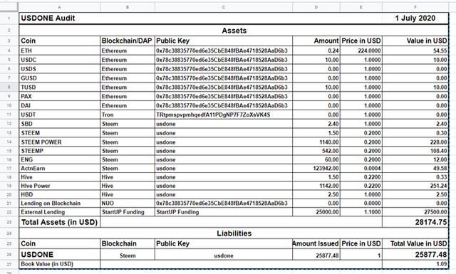Viewport: 456px width, 274px height.
Task: Click the 'External Lending' cell
Action: [59, 212]
